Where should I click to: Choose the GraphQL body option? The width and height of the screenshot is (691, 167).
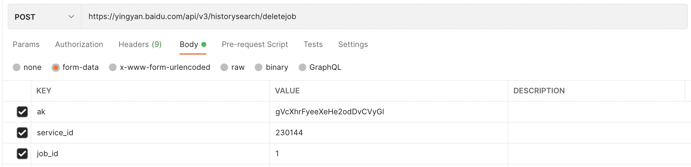[303, 67]
